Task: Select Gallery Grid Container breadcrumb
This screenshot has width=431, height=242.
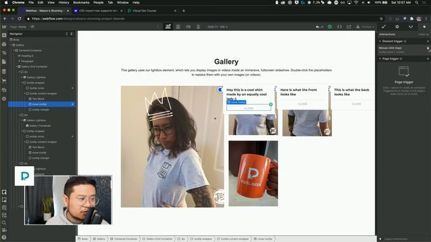Action: coord(158,239)
